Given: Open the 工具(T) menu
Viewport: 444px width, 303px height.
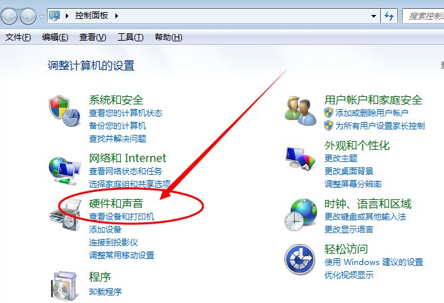Looking at the screenshot, I should [x=130, y=37].
